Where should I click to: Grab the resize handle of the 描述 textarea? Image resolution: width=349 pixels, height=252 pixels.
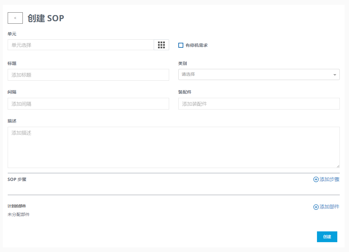pyautogui.click(x=338, y=166)
